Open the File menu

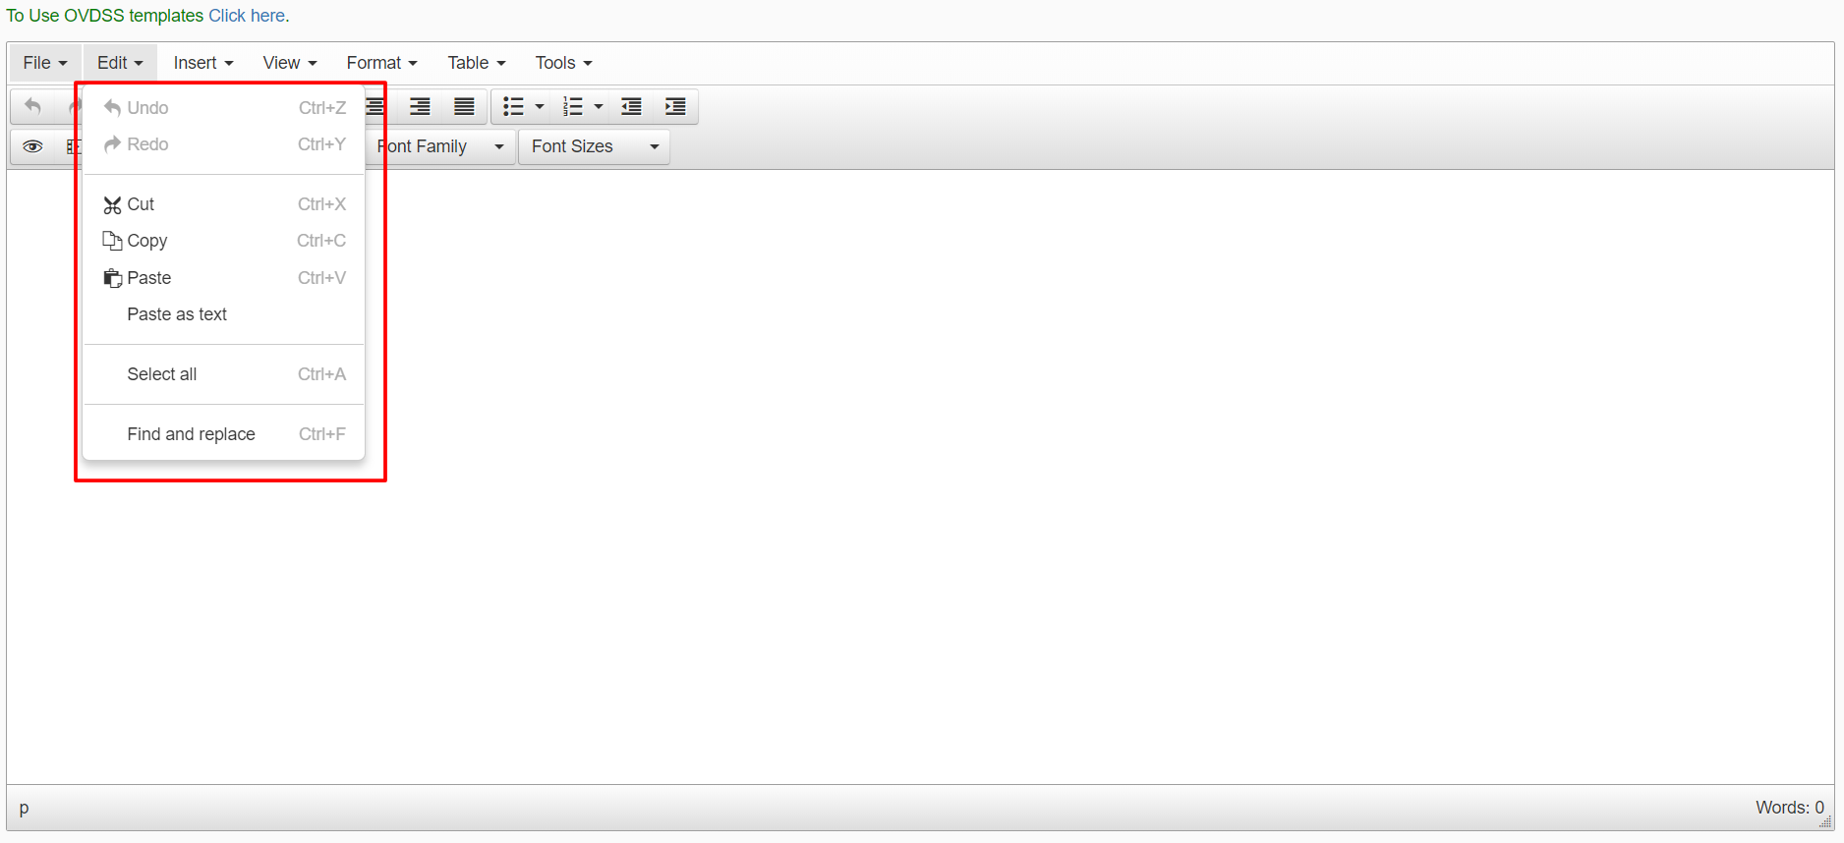[x=45, y=63]
